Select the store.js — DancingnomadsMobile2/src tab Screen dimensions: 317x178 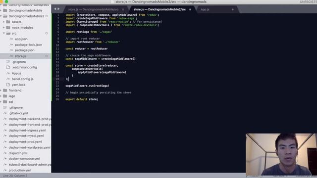pos(159,9)
